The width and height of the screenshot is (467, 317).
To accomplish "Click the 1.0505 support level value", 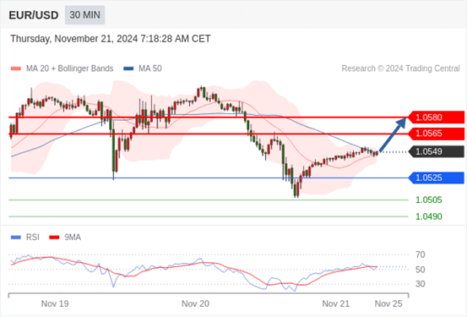I will click(x=429, y=199).
